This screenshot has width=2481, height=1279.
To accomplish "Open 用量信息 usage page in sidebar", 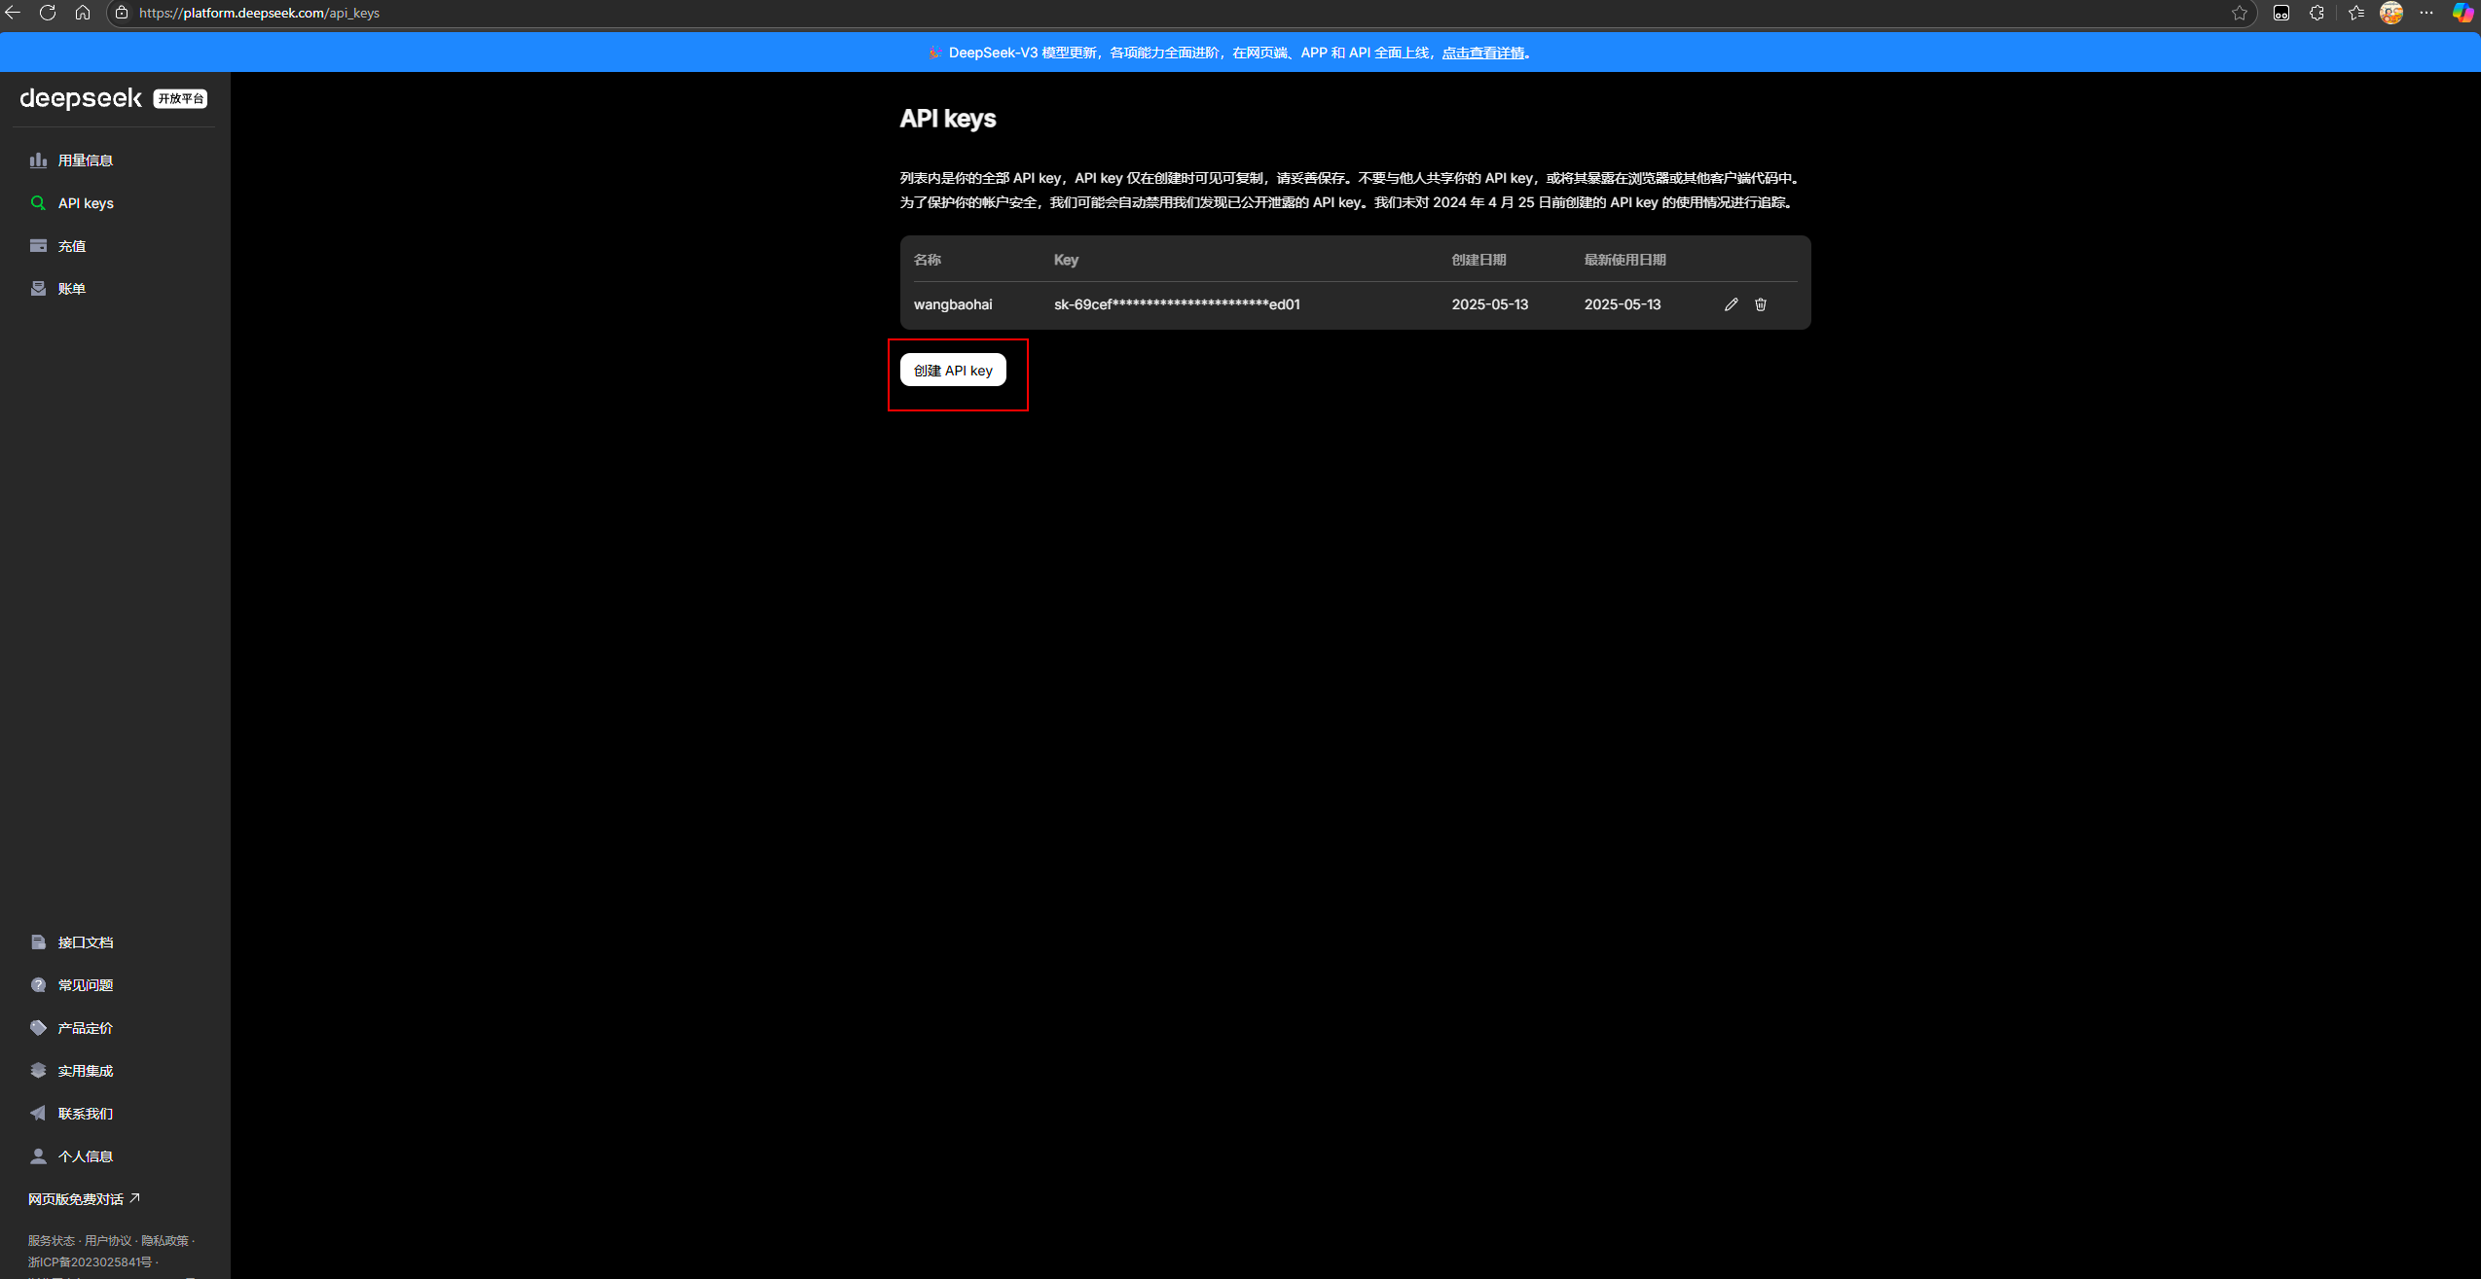I will 85,160.
